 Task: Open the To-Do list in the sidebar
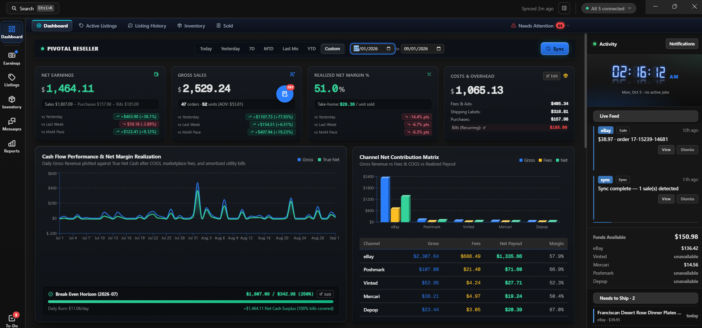pos(12,320)
